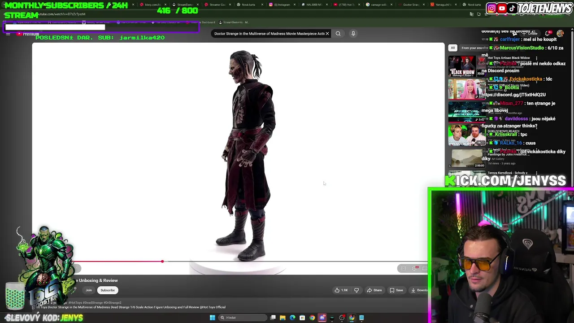Open YouTube notifications bell
The image size is (574, 323).
(x=548, y=34)
